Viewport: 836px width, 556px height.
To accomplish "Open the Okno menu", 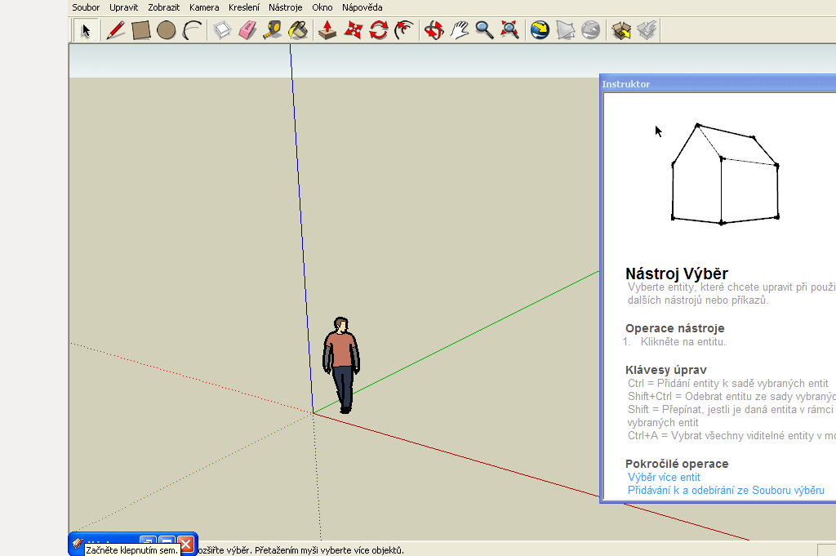I will 322,7.
